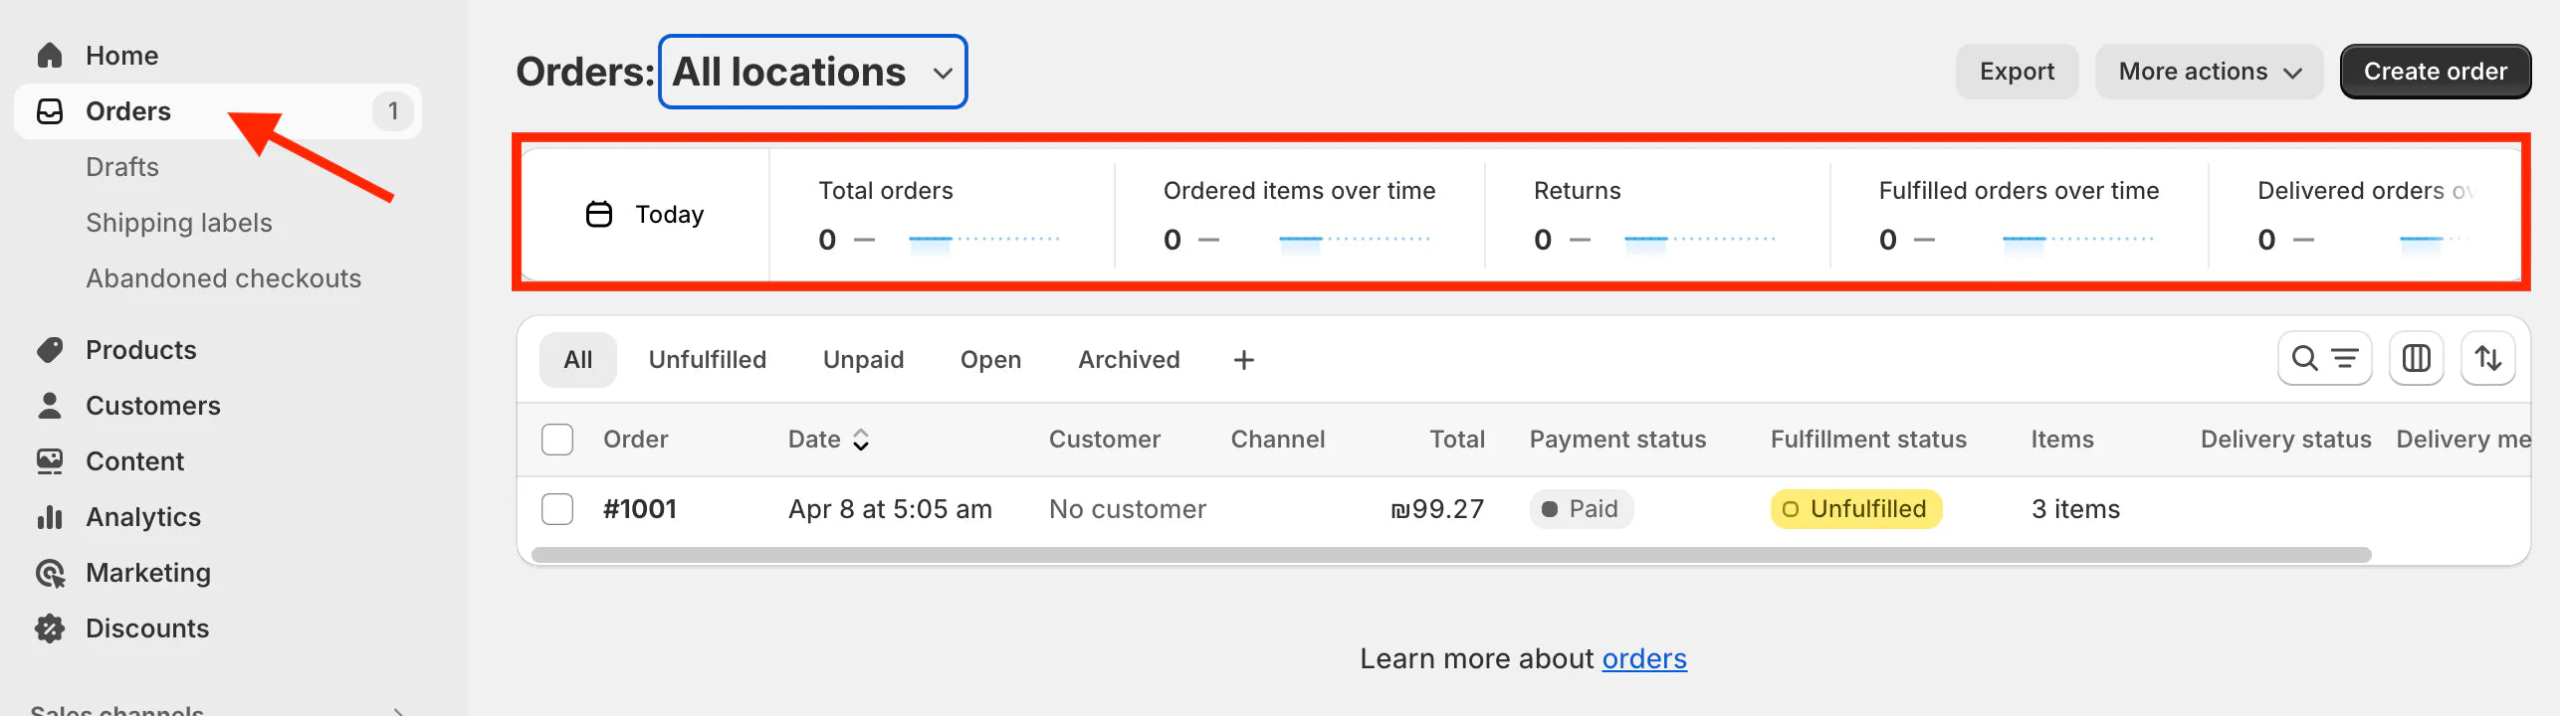Click the Home house icon in sidebar
This screenshot has height=716, width=2560.
[x=50, y=56]
